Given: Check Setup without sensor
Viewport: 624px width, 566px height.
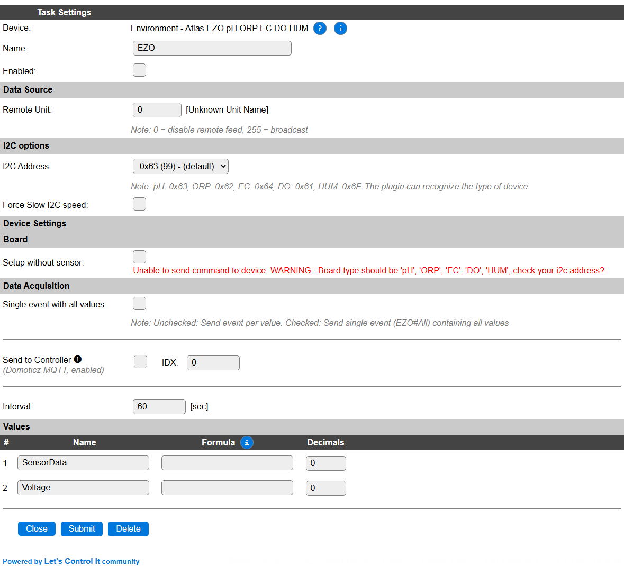Looking at the screenshot, I should (x=139, y=257).
